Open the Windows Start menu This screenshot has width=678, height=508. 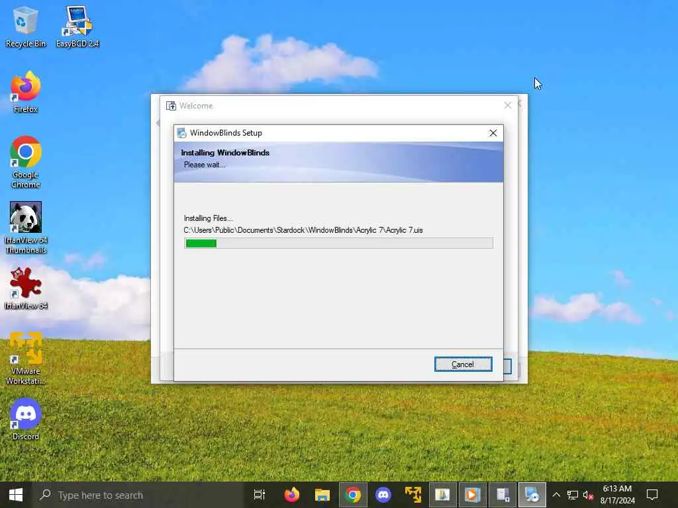click(16, 495)
